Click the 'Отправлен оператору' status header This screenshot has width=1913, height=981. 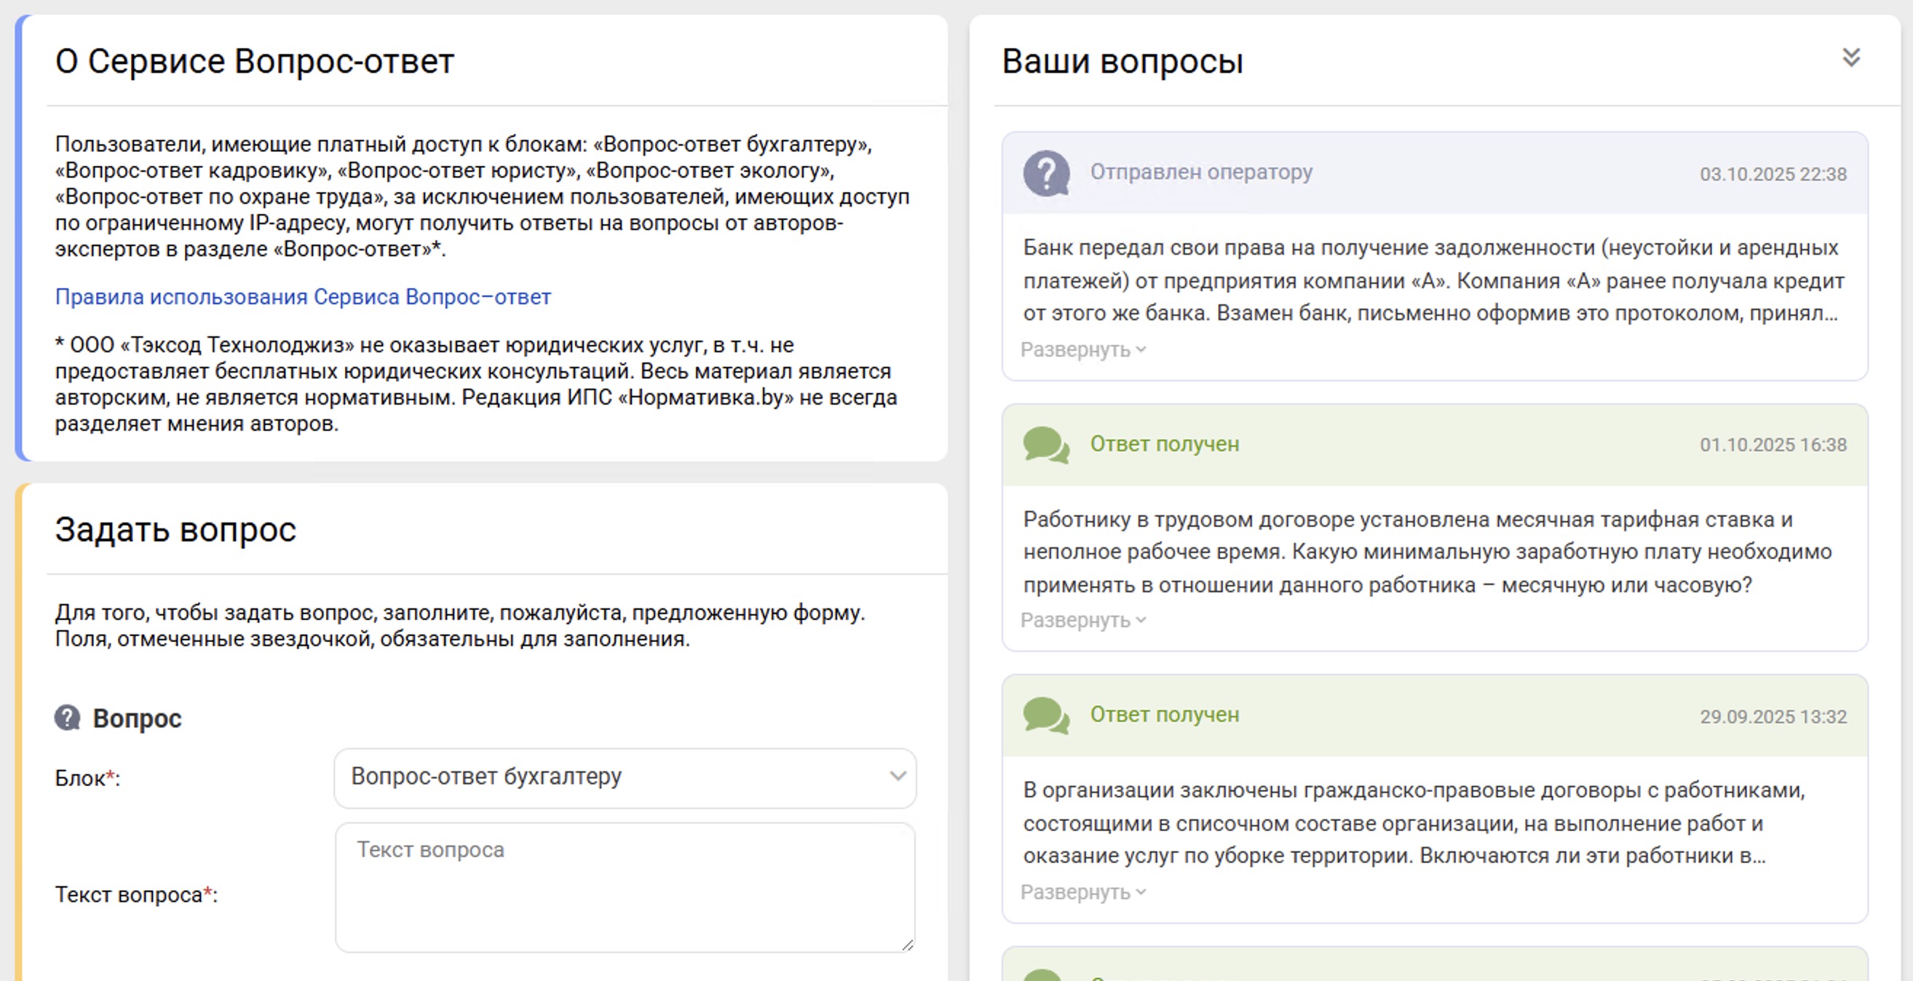[1201, 172]
